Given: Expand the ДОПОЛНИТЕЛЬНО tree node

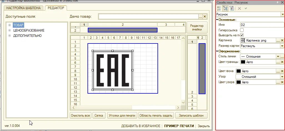Looking at the screenshot, I should (10, 36).
